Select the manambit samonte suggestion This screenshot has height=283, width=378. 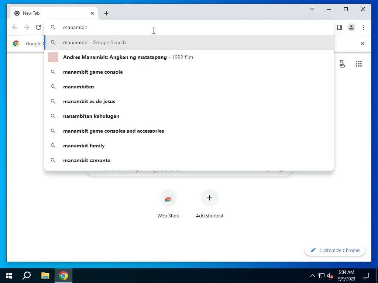(189, 160)
